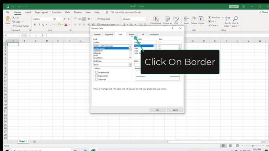This screenshot has width=269, height=151.
Task: Toggle Italic in the ribbon
Action: click(x=39, y=25)
